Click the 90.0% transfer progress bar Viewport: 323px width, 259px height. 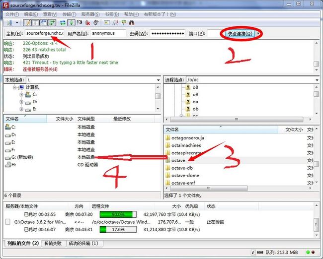coord(118,214)
